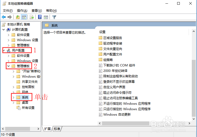
Task: Click the settings list scroll up arrow
Action: (194, 31)
